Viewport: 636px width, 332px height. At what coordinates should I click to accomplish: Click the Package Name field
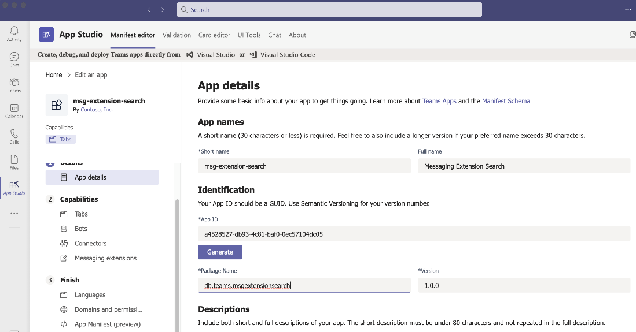coord(304,285)
